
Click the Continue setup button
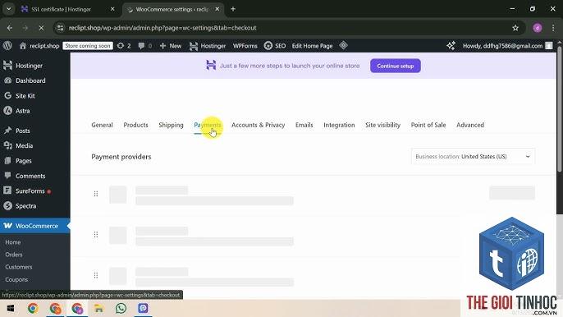pyautogui.click(x=396, y=66)
